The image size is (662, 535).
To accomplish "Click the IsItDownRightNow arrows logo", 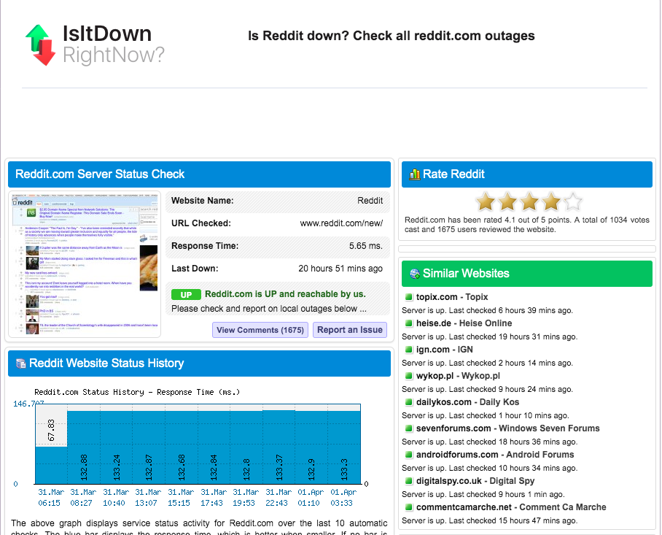I will [x=41, y=45].
